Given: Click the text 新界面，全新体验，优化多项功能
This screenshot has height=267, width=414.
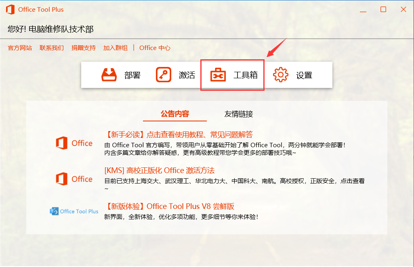Looking at the screenshot, I should (x=181, y=217).
